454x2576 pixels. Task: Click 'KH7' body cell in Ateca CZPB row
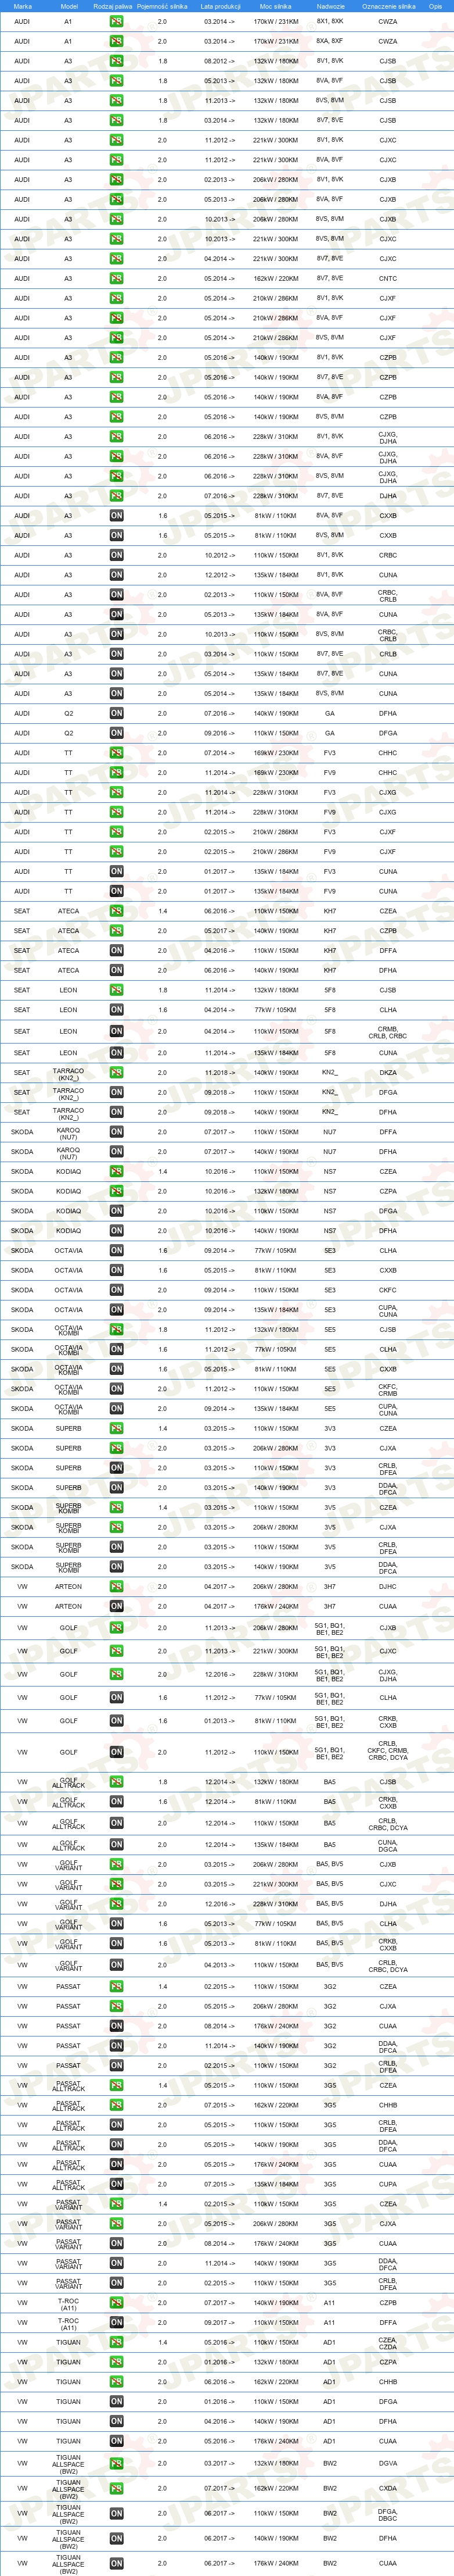click(x=330, y=931)
